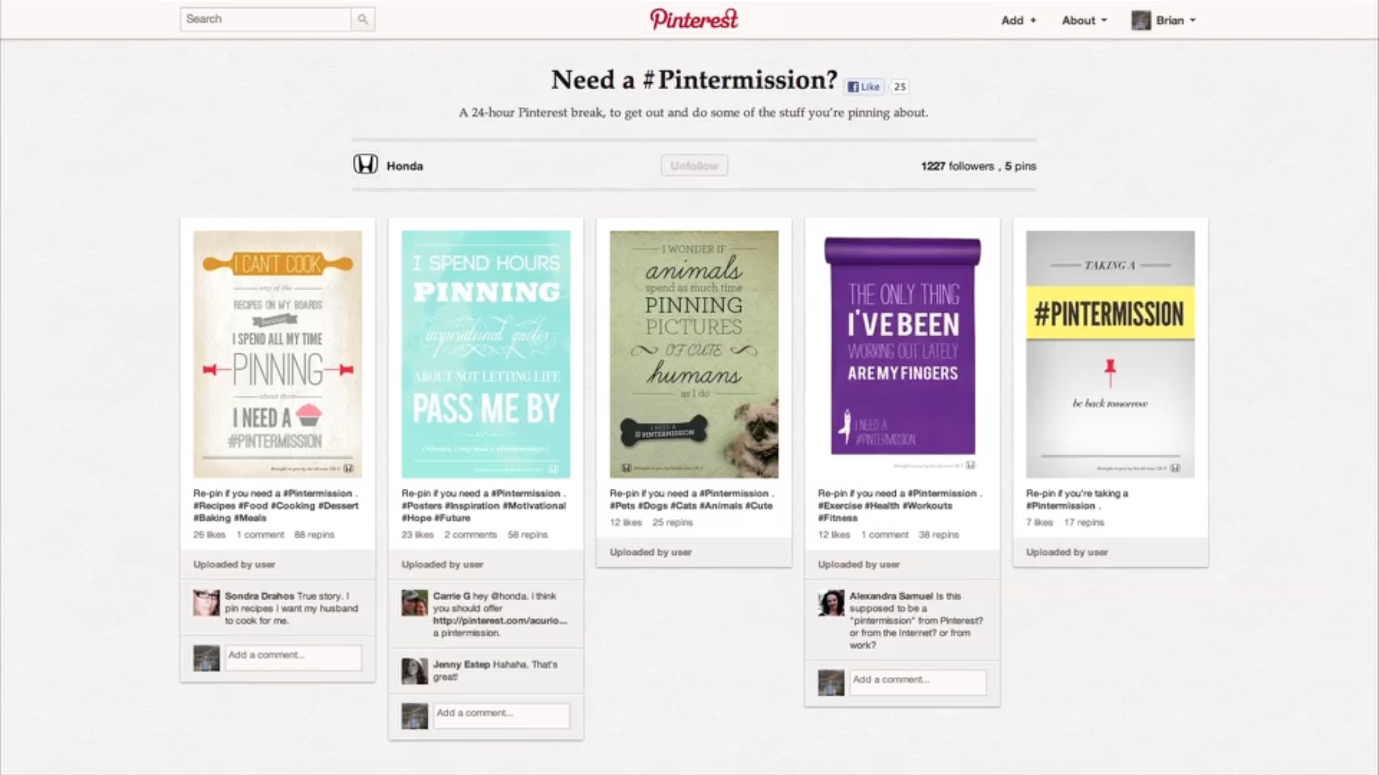Image resolution: width=1379 pixels, height=775 pixels.
Task: Click the Honda logo icon
Action: (365, 165)
